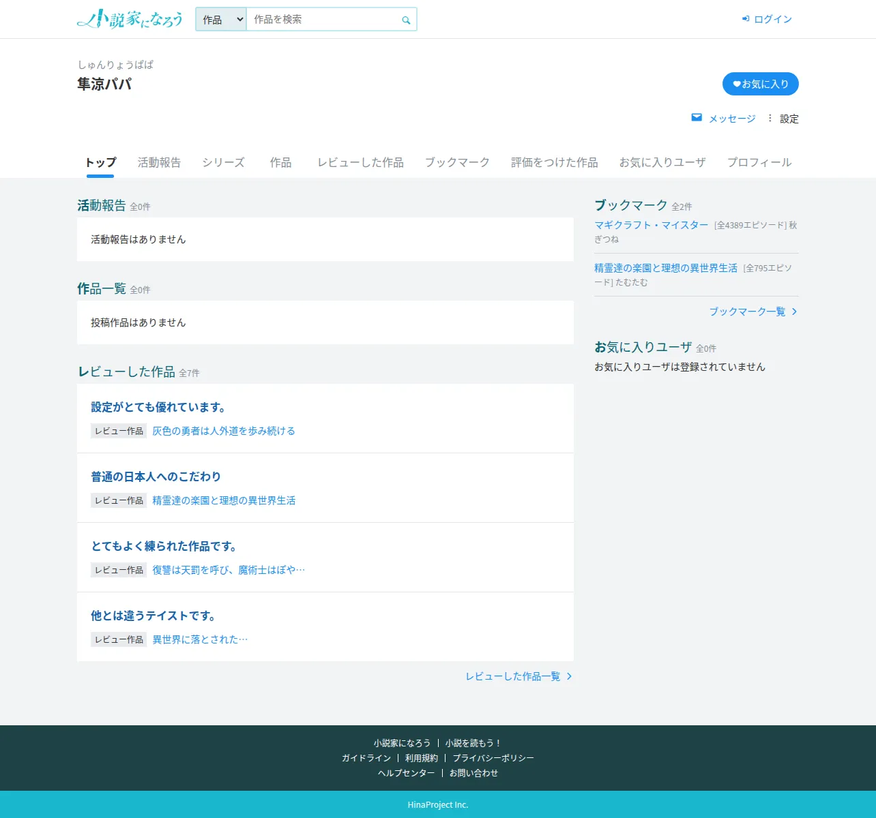Open bookmark マギクラフト・マイスター
The height and width of the screenshot is (818, 876).
(x=652, y=225)
